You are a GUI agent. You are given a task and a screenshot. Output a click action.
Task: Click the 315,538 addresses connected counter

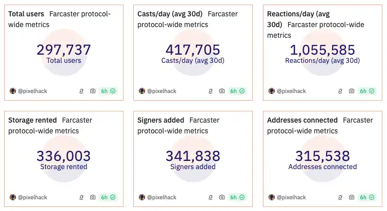click(x=322, y=156)
